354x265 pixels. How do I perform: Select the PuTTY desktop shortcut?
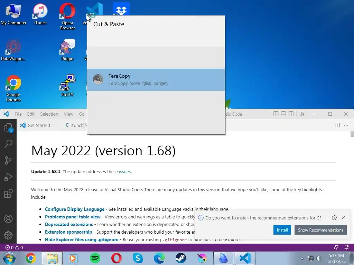click(67, 86)
